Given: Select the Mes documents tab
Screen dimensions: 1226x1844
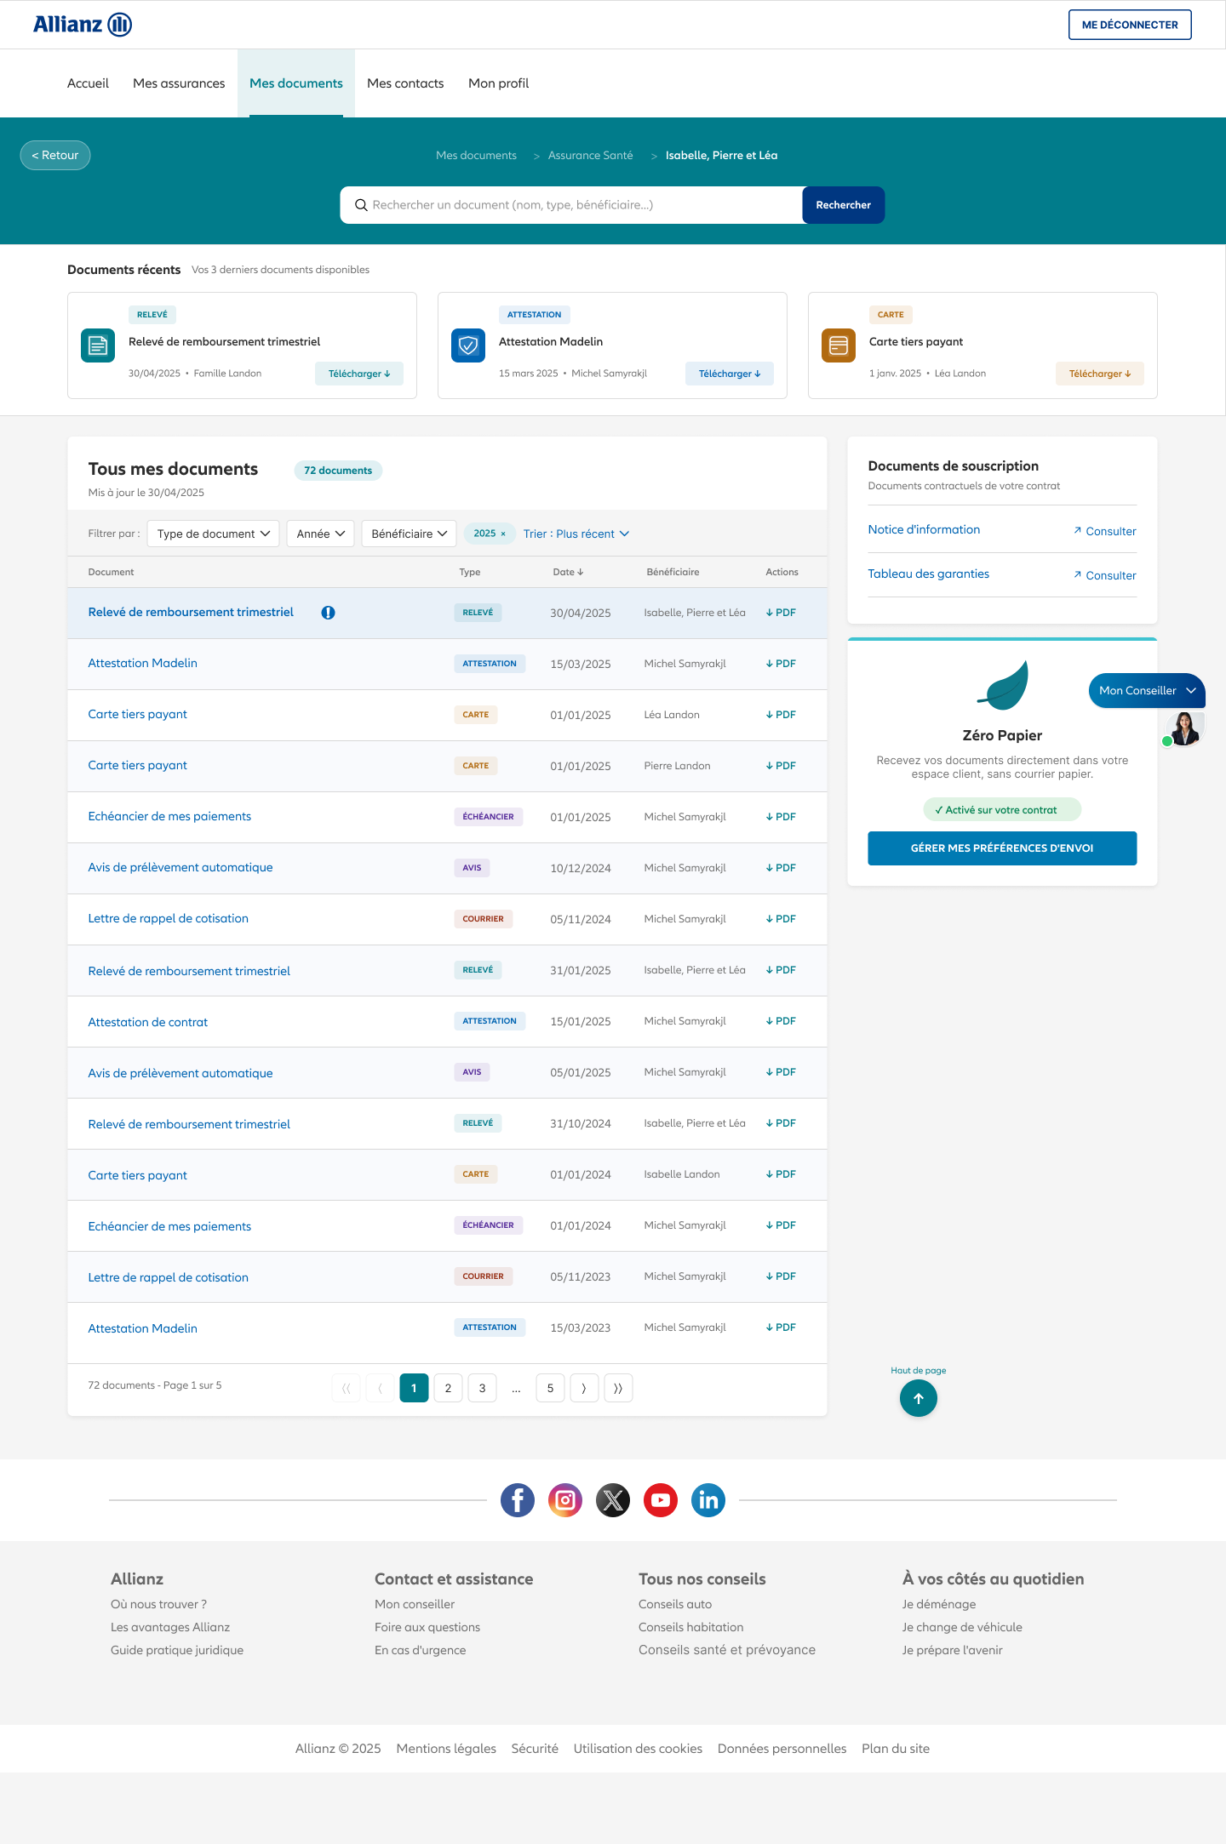Looking at the screenshot, I should click(x=296, y=83).
